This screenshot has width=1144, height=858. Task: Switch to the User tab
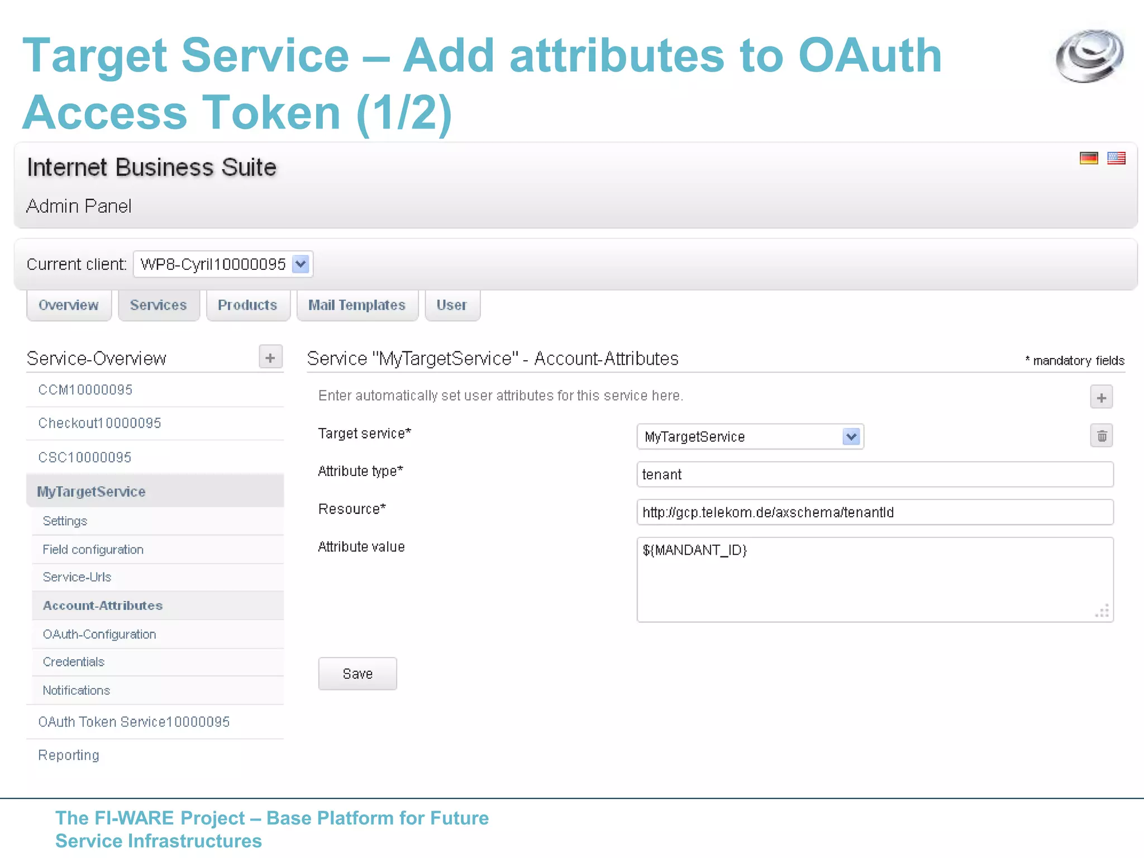pos(452,305)
